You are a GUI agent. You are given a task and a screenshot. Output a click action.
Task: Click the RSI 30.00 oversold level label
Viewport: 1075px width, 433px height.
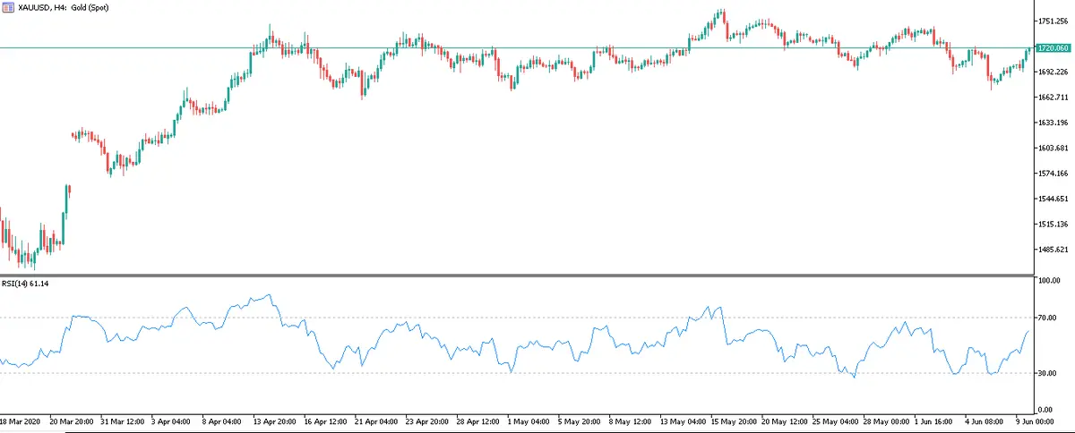[x=1047, y=372]
